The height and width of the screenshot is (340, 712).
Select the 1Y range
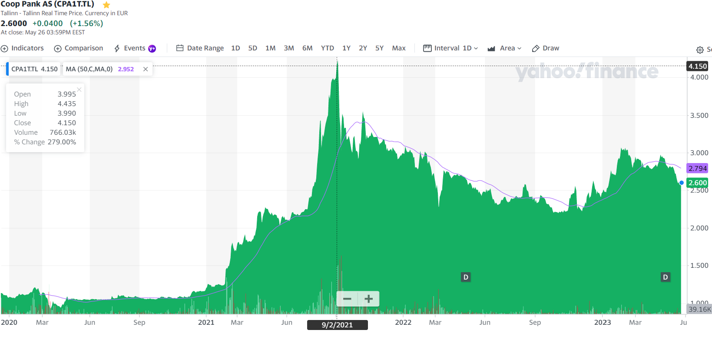coord(346,48)
